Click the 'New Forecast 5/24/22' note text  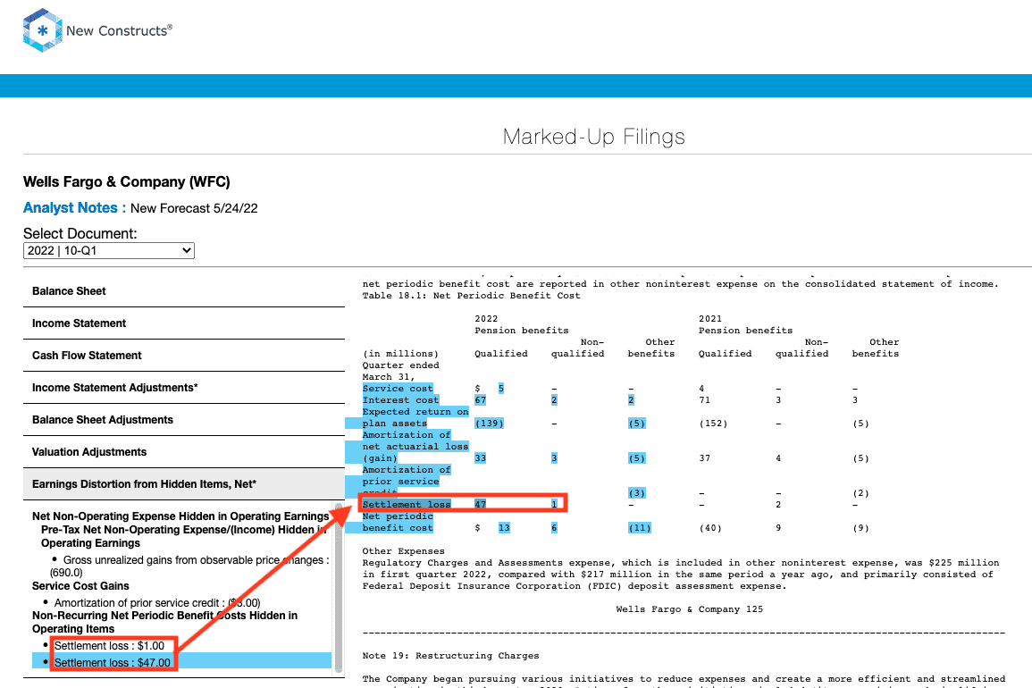coord(194,209)
